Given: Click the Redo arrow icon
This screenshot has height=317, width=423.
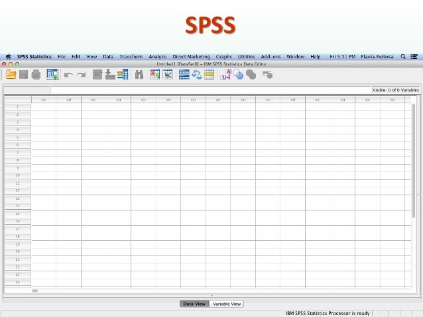Looking at the screenshot, I should click(81, 75).
